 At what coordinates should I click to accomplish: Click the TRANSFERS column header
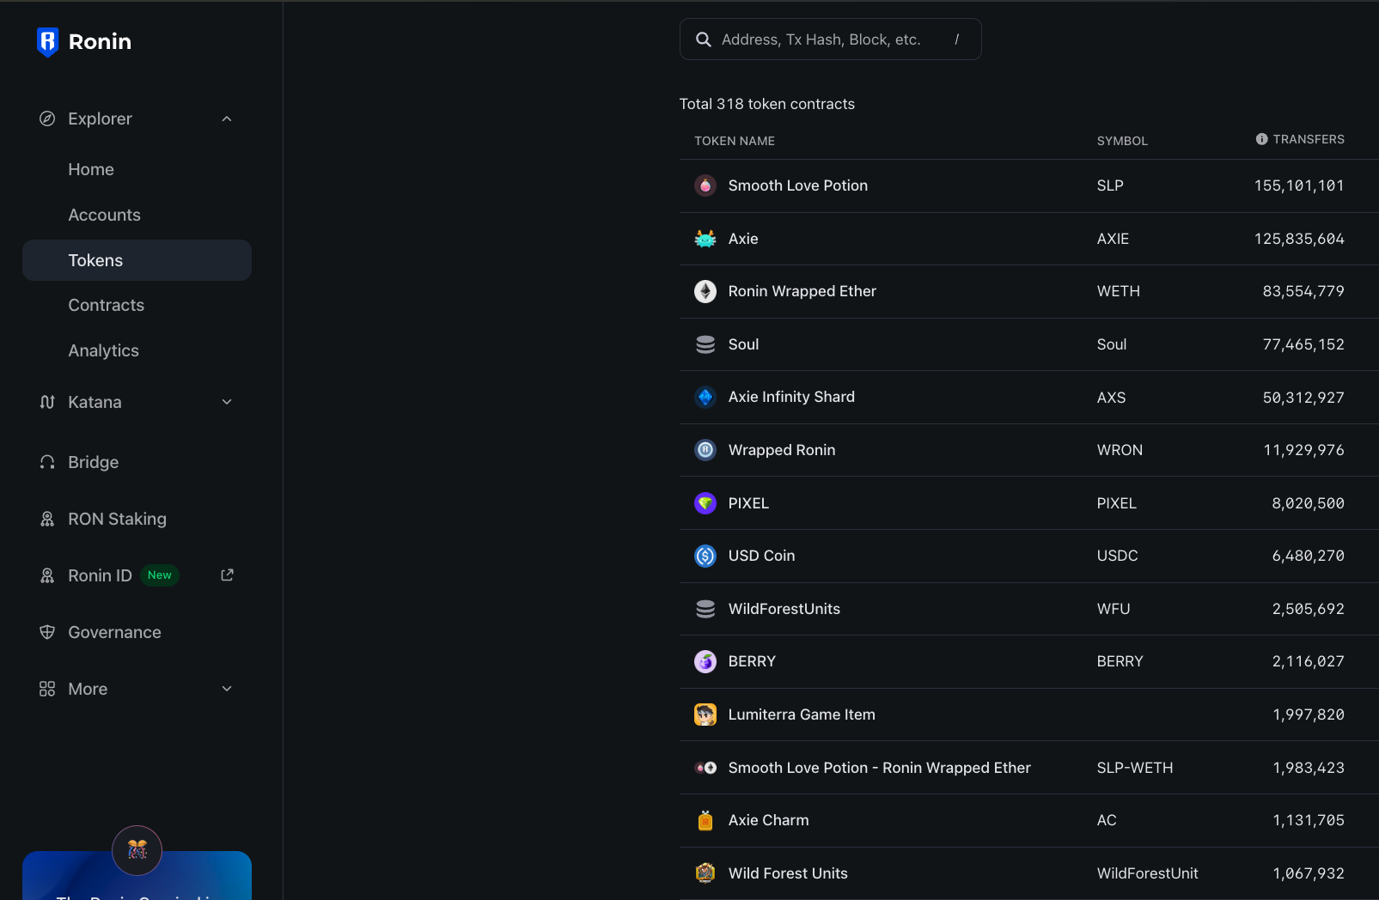click(1309, 139)
